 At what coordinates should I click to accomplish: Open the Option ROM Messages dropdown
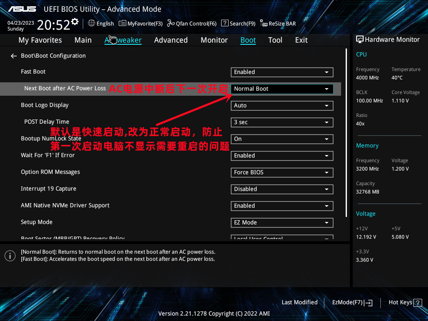point(282,173)
